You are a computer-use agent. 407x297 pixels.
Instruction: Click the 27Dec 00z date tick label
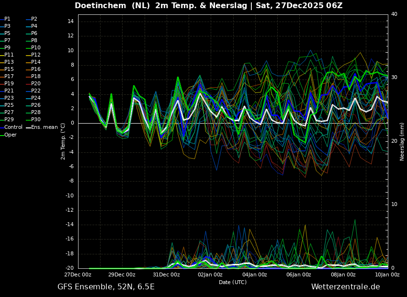click(78, 274)
